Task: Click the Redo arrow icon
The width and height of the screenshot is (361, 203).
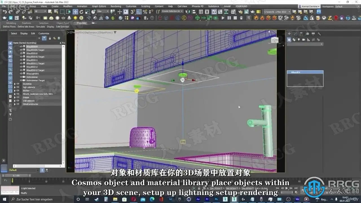Action: pos(11,12)
